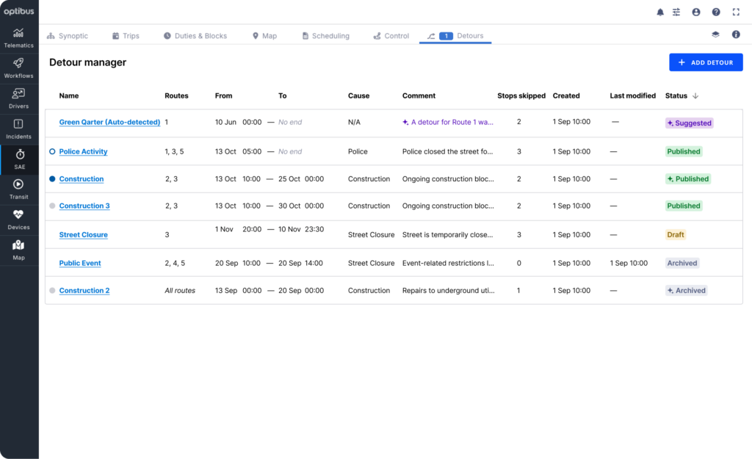Click comment 'Police closed the street fo...'
The image size is (752, 459).
pyautogui.click(x=447, y=151)
